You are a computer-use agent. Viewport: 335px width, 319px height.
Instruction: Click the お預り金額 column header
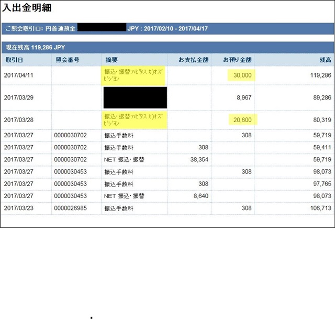pos(237,60)
